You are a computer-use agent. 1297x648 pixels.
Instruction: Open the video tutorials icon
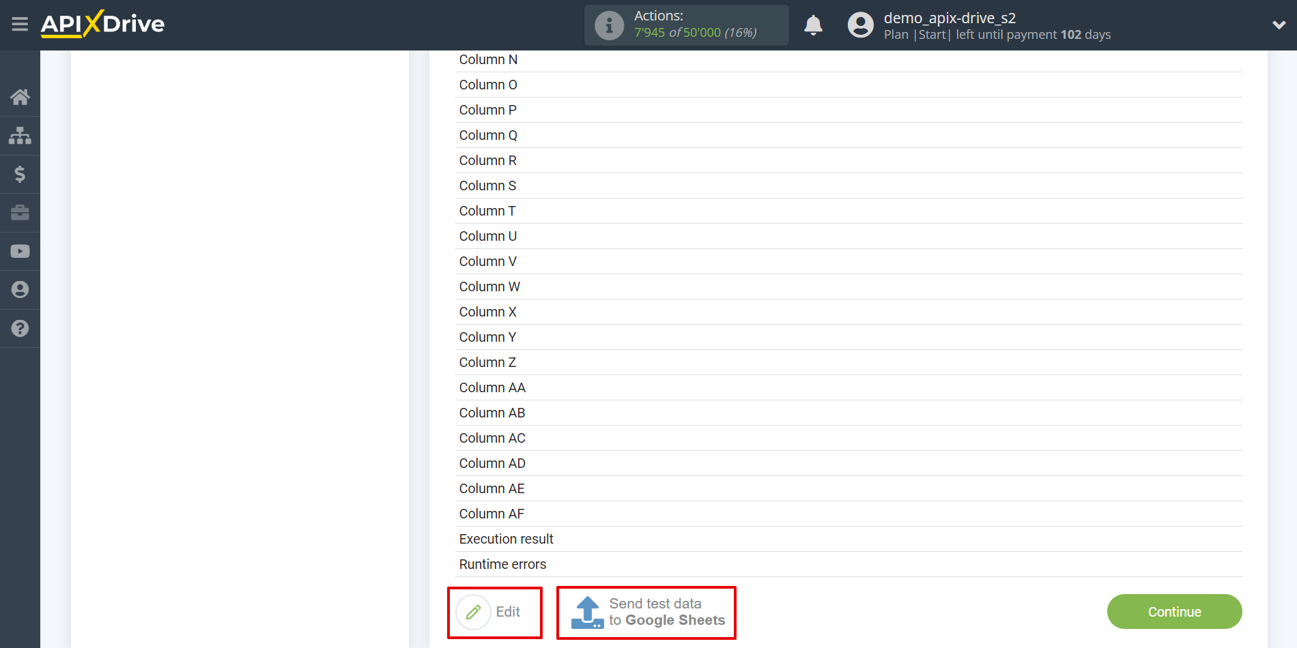(20, 251)
